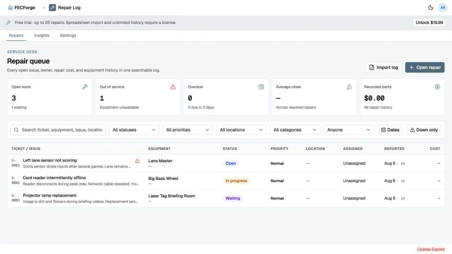The height and width of the screenshot is (254, 452).
Task: Click 'Big Bass Wheel' equipment cell
Action: (163, 179)
